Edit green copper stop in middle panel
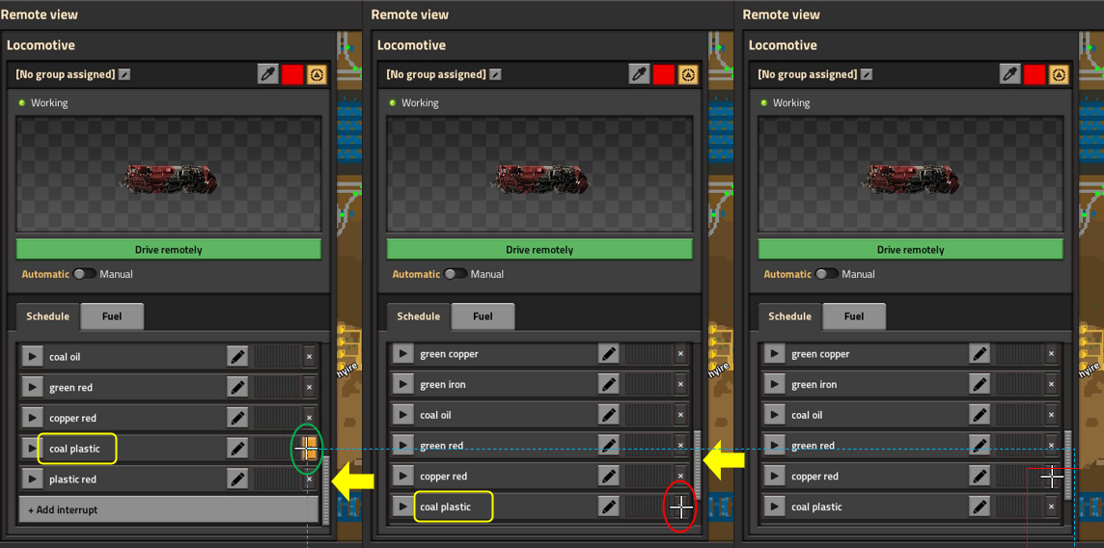Screen dimensions: 1104x548 coord(608,354)
